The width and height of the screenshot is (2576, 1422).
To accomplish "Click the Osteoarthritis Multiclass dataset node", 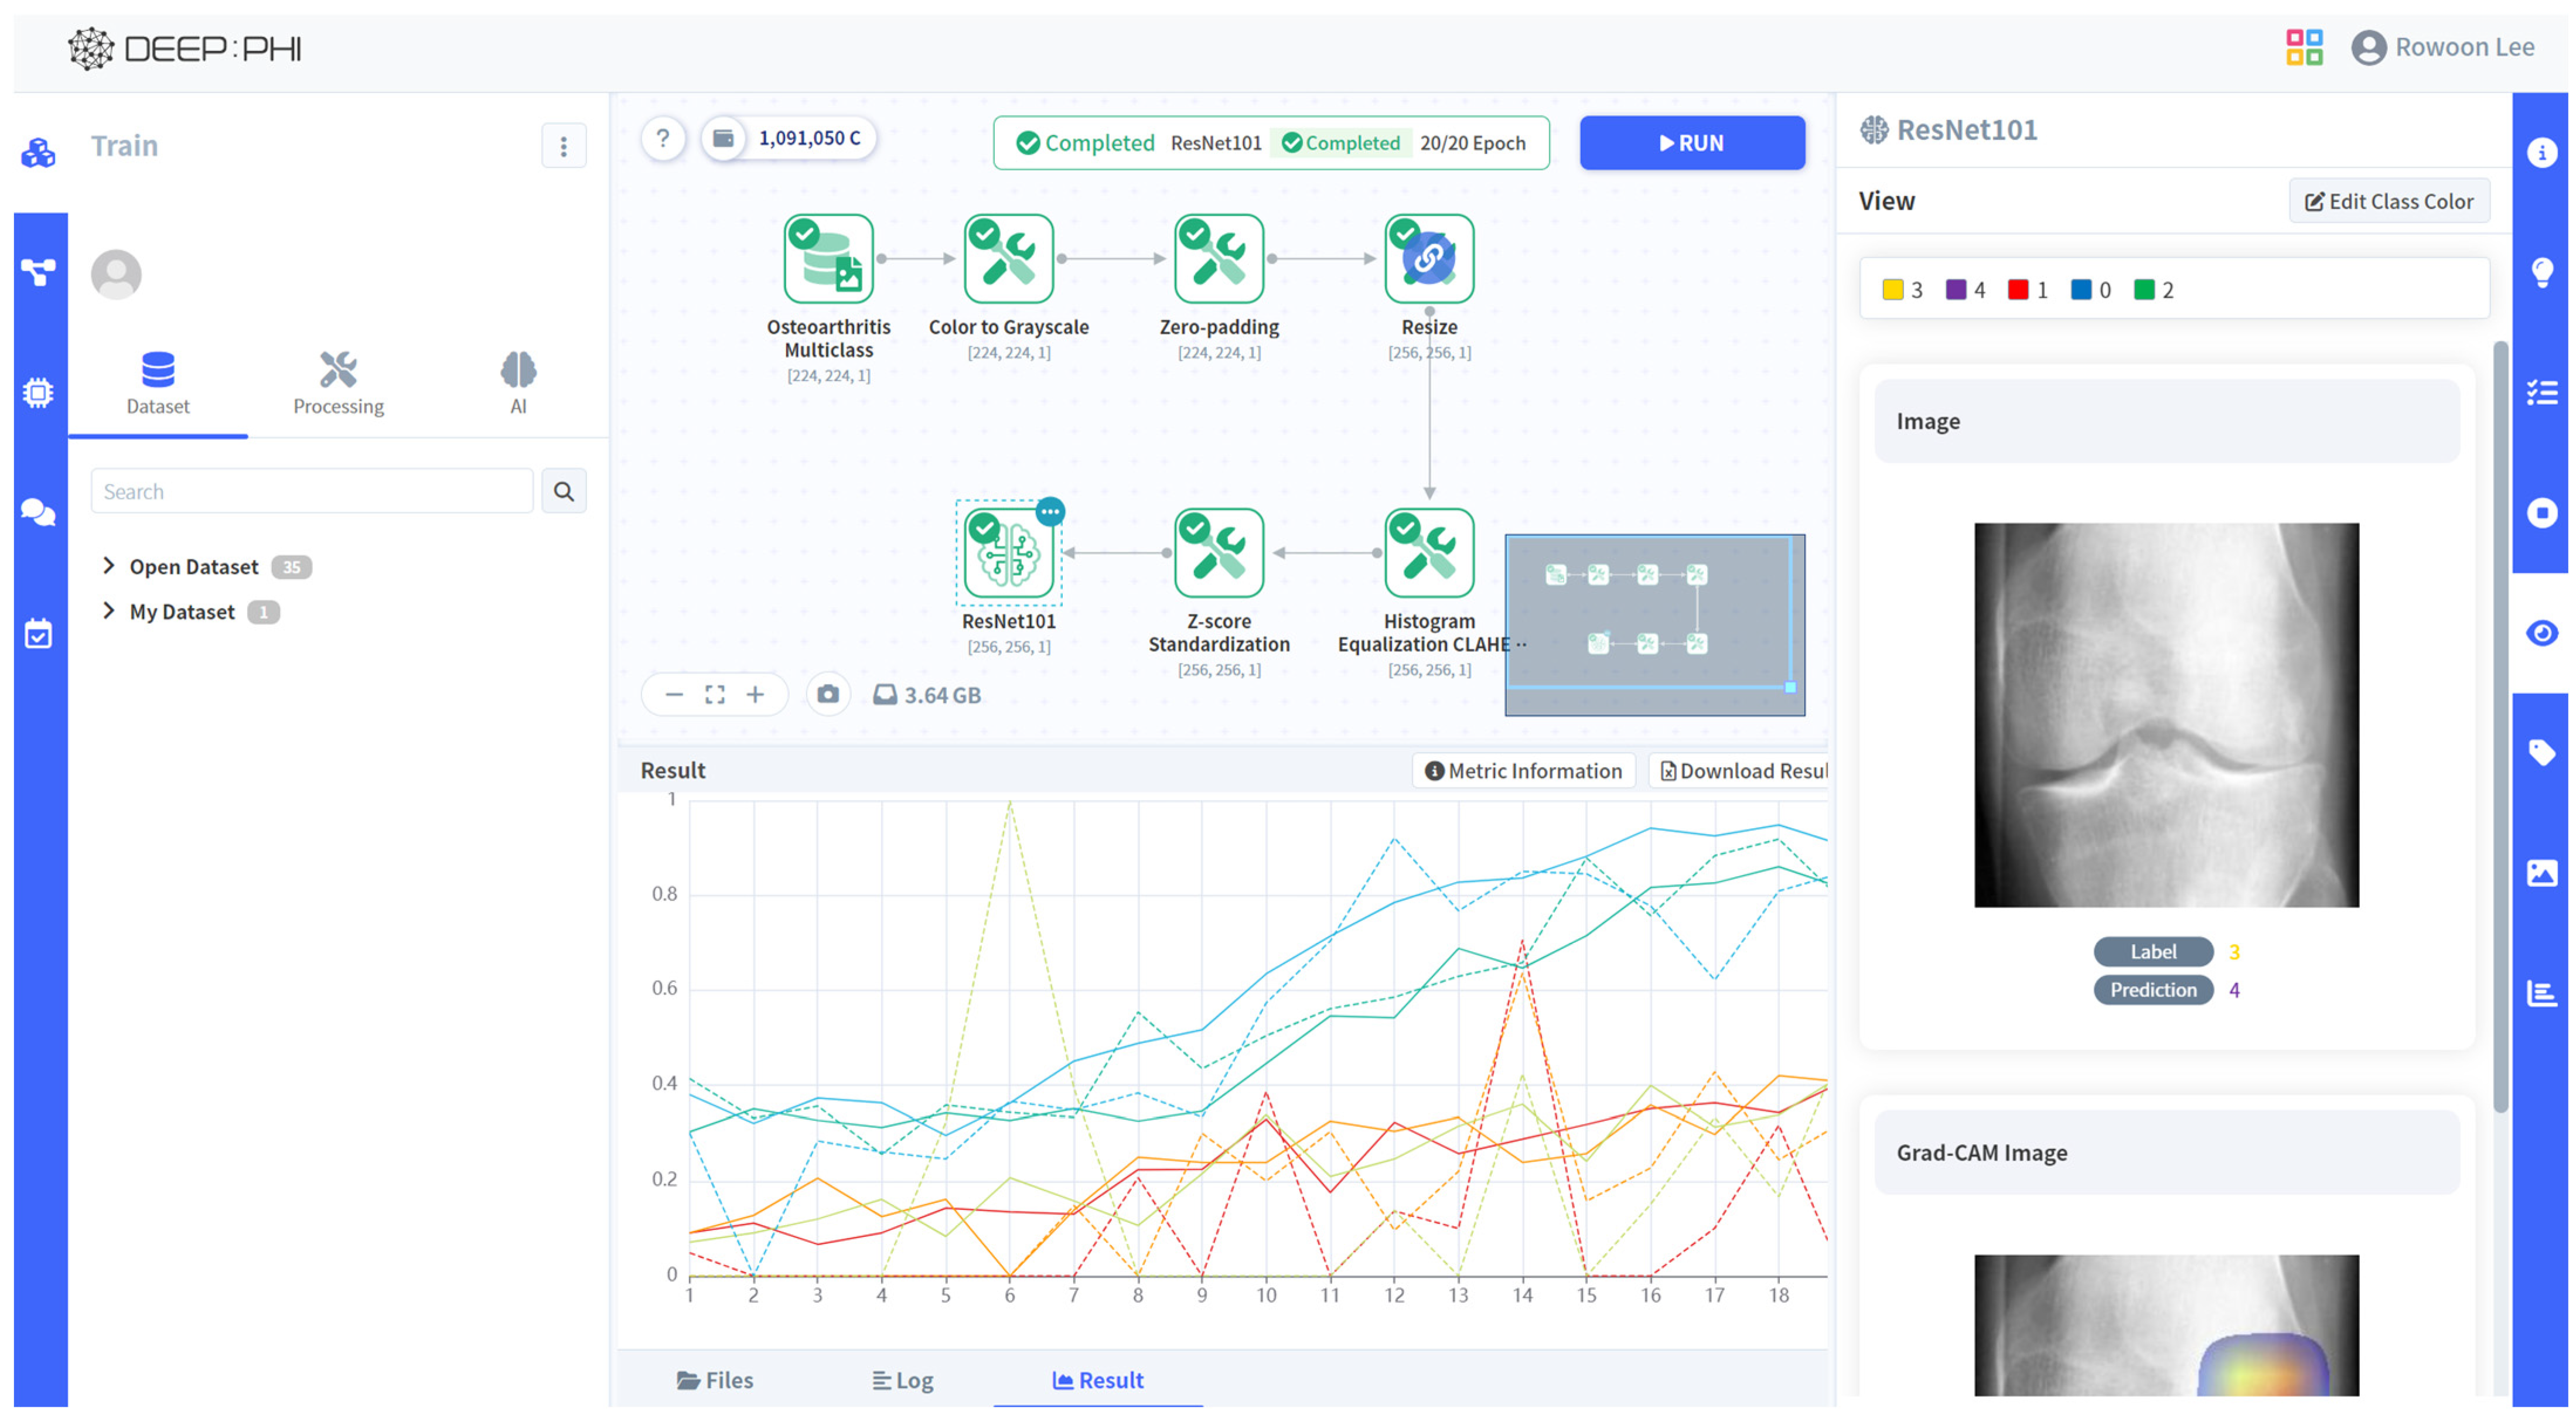I will pyautogui.click(x=828, y=259).
